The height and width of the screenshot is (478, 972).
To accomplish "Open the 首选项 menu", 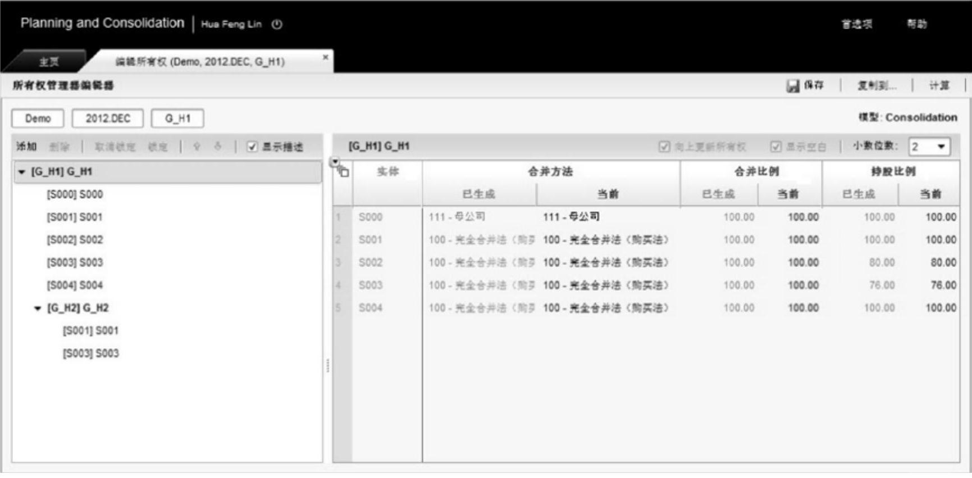I will (857, 24).
